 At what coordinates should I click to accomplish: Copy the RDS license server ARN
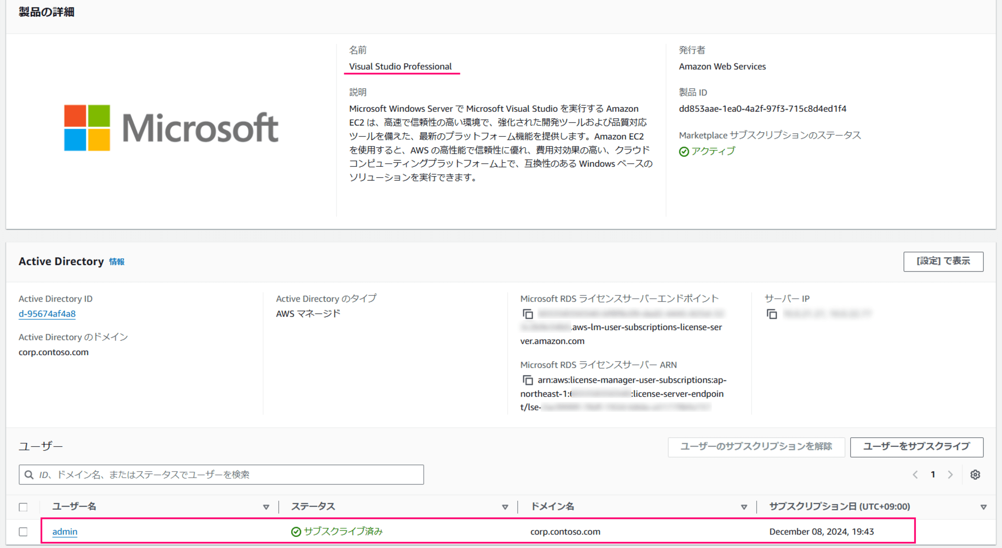point(528,380)
